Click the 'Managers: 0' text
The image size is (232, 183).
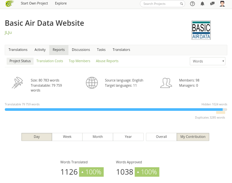click(188, 85)
